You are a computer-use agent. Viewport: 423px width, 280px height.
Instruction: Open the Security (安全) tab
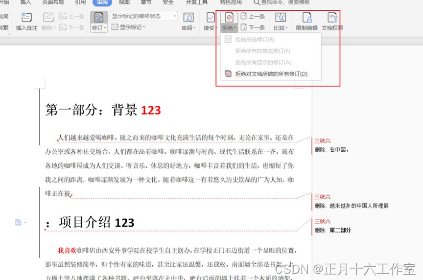pyautogui.click(x=168, y=2)
